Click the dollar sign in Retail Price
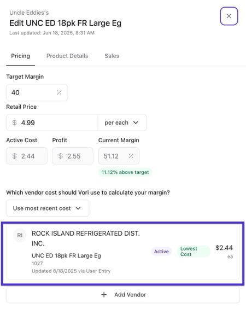Viewport: 246px width, 309px height. [14, 123]
